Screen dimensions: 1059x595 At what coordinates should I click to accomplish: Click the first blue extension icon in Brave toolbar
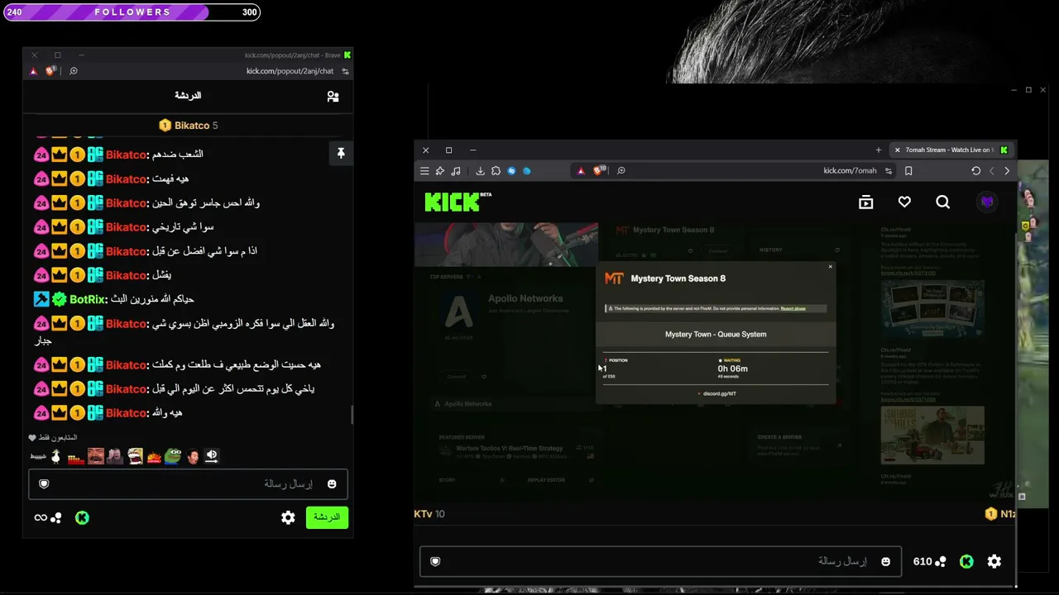(511, 171)
